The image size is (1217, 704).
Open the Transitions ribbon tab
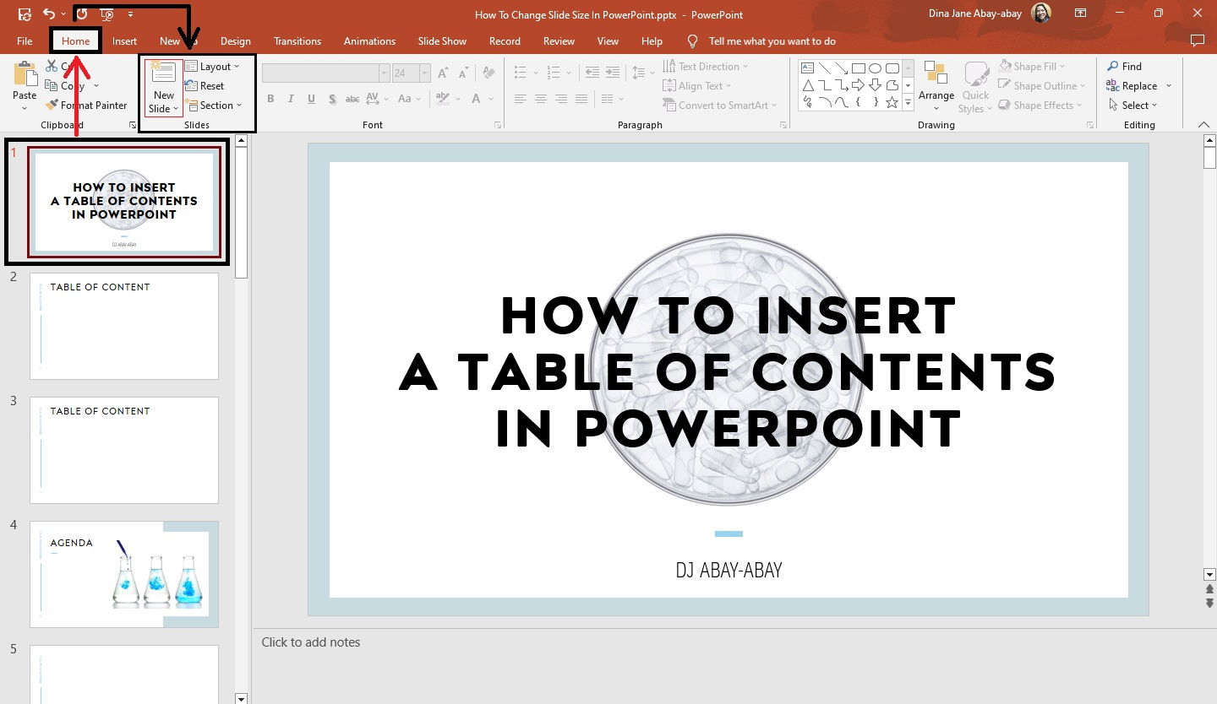[297, 41]
